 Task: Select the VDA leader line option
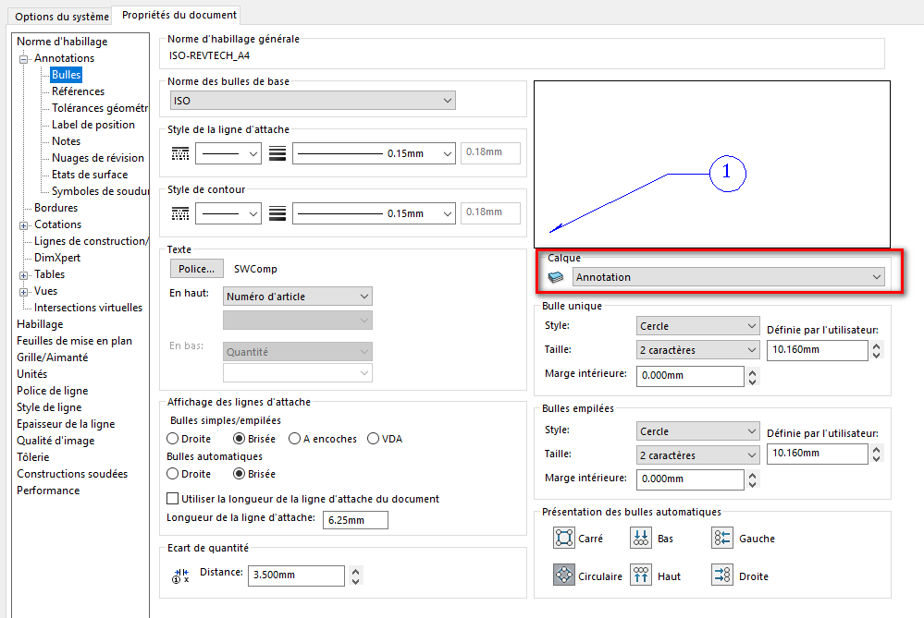pyautogui.click(x=374, y=439)
